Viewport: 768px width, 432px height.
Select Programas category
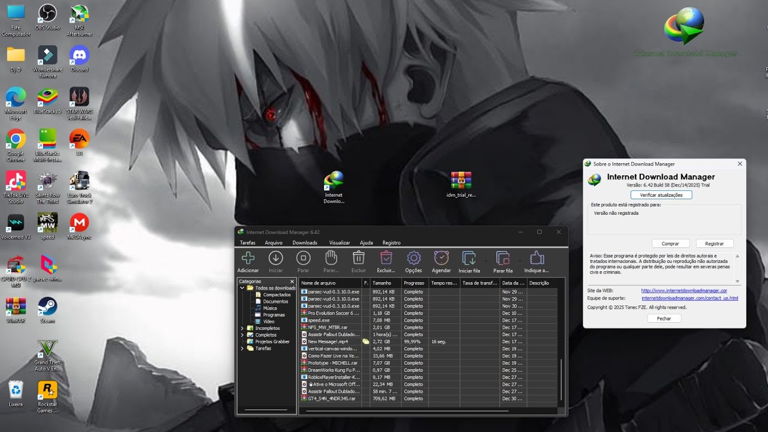270,315
